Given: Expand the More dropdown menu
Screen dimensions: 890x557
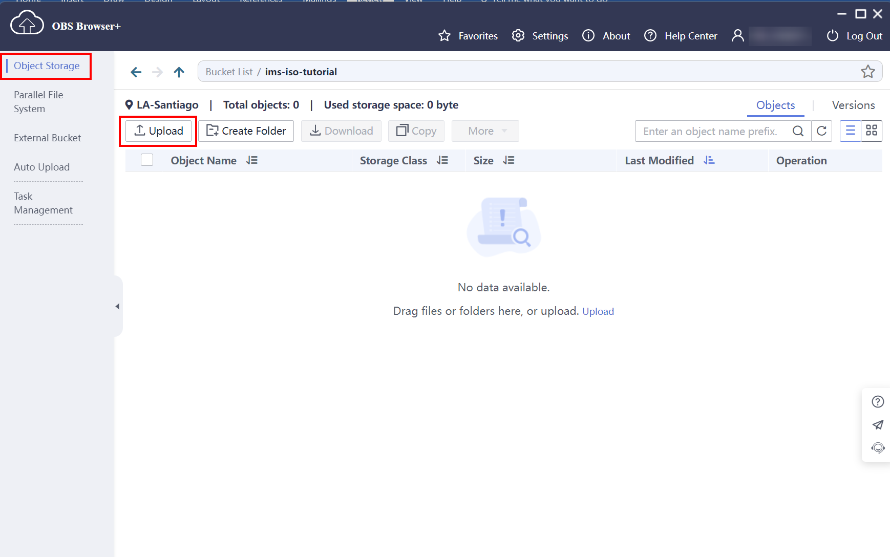Looking at the screenshot, I should click(x=485, y=131).
